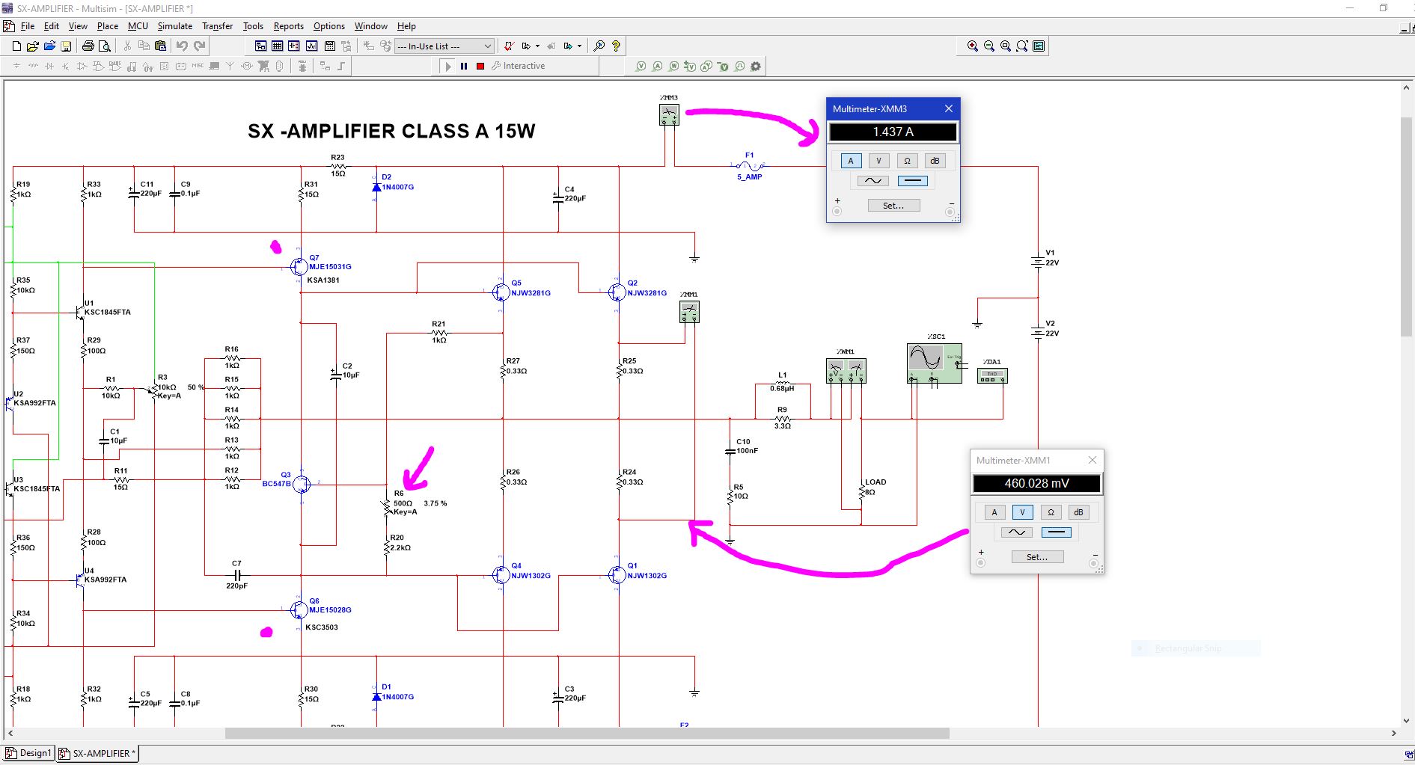Open the MCU menu
The image size is (1415, 765).
click(x=138, y=26)
